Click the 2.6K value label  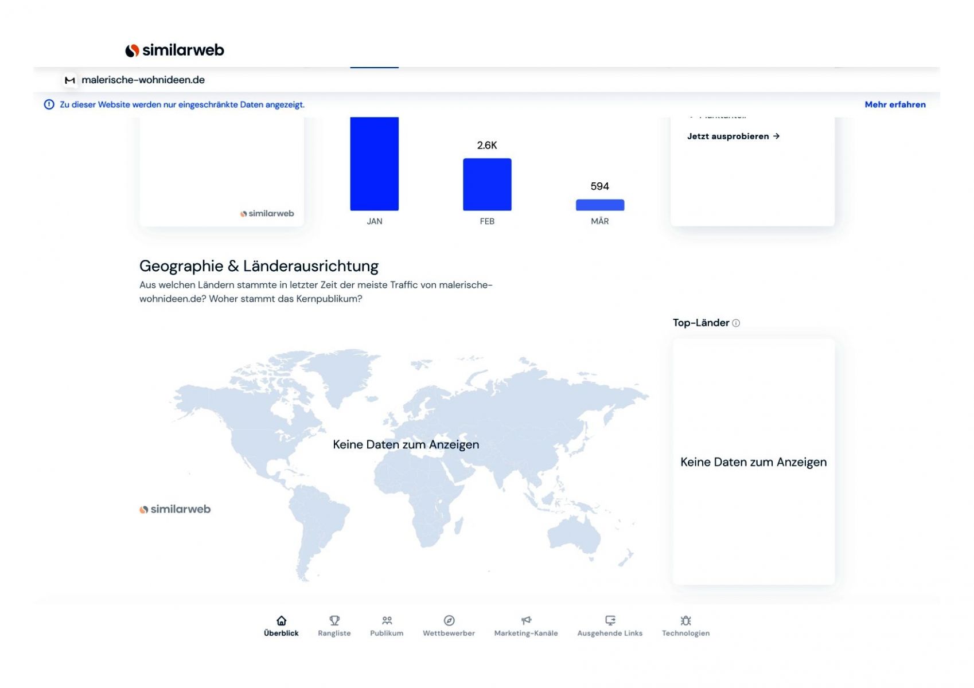pos(487,146)
